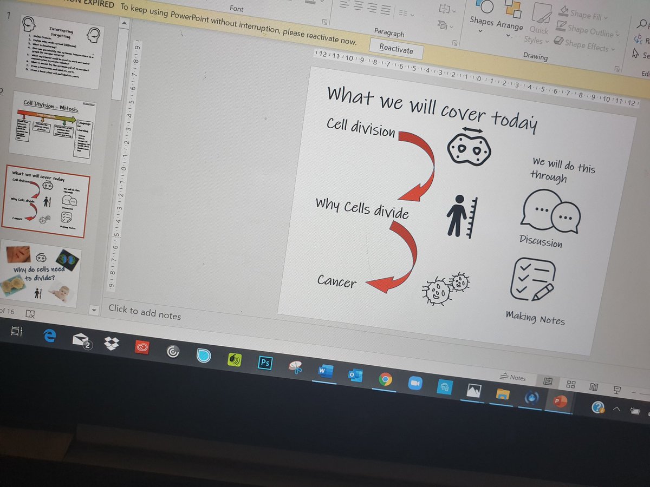Open Task View on the taskbar
This screenshot has width=650, height=487.
(17, 331)
